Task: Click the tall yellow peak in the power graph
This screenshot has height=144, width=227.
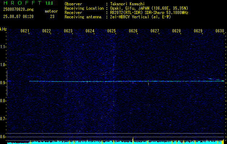Action: (x=133, y=140)
